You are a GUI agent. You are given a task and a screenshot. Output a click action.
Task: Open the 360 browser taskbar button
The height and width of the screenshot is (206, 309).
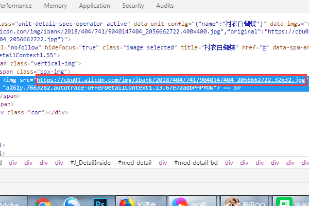coord(193,201)
